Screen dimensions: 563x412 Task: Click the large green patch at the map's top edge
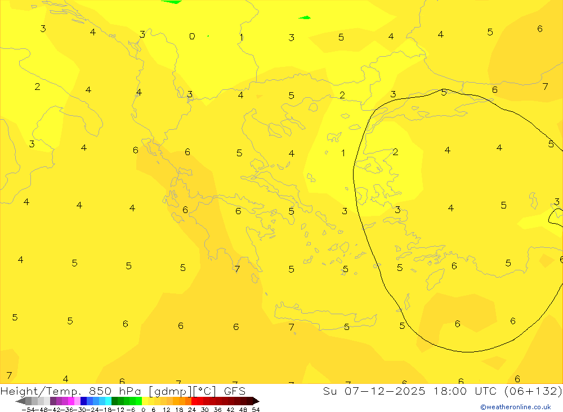pos(172,2)
